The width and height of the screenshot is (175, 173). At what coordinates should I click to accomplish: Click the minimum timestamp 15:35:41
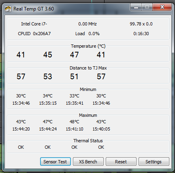(75, 103)
